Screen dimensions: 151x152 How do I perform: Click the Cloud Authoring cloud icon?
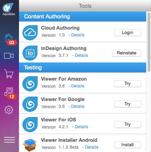(30, 33)
